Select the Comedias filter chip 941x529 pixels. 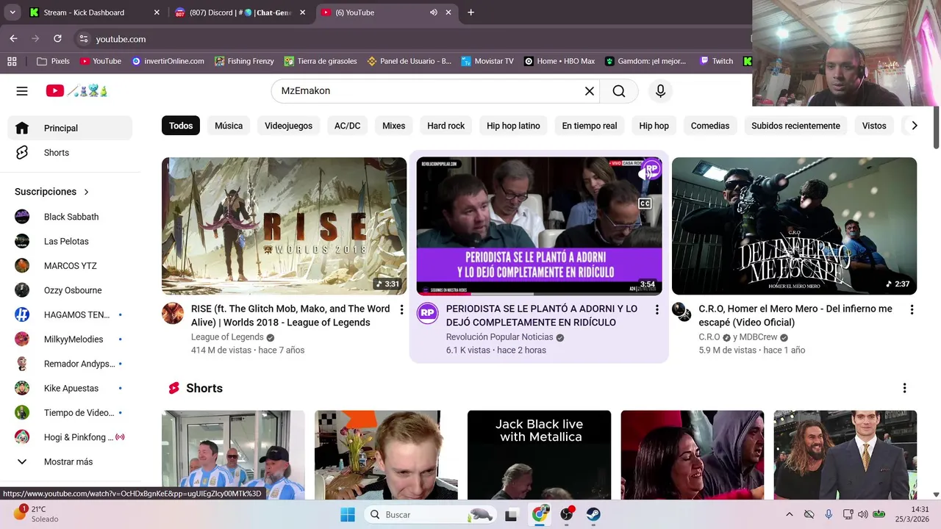710,126
